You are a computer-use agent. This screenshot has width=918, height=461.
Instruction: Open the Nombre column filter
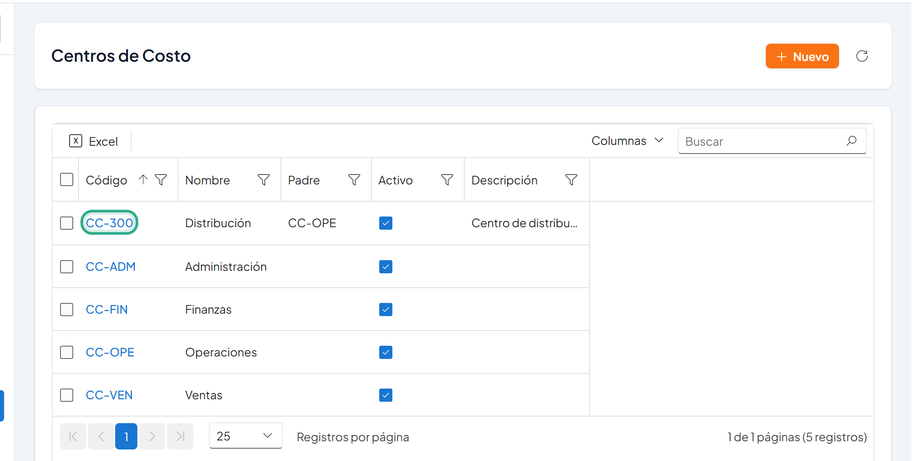pos(264,180)
